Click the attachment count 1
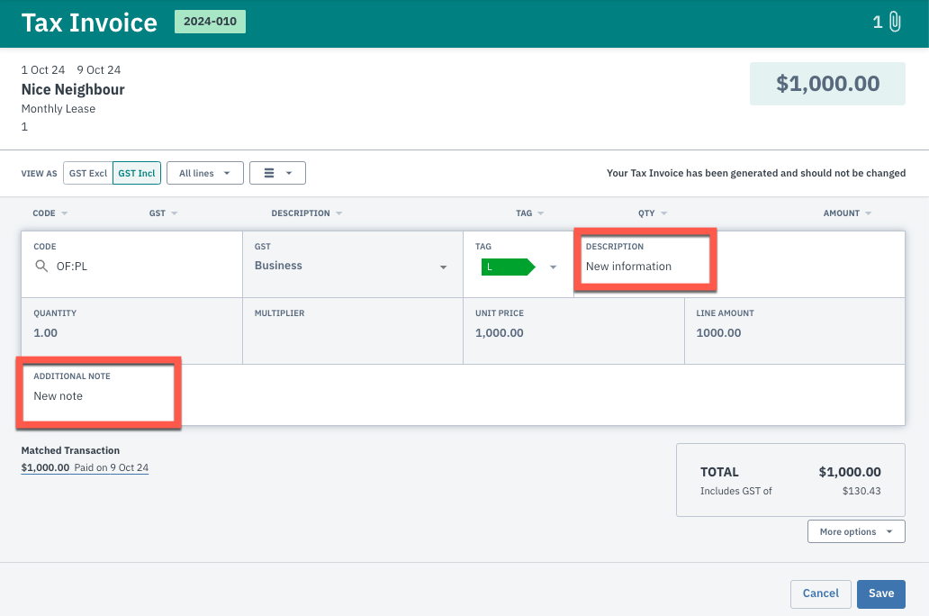 coord(878,23)
